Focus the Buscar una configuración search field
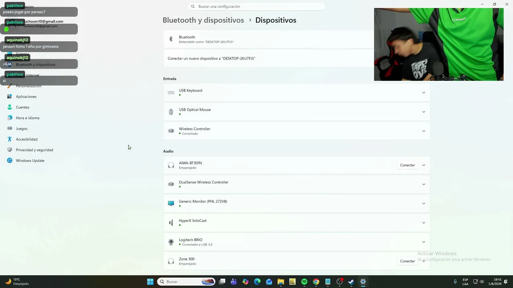 point(256,6)
